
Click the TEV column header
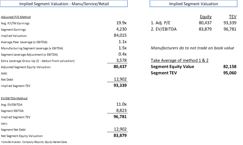(233, 17)
